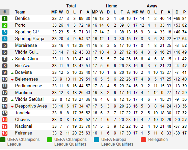Click Benfica's dark green rank 1 badge
188x150 pixels.
click(x=4, y=19)
